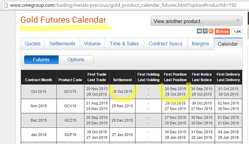249x144 pixels.
Task: Click product code GCX15
Action: click(x=70, y=106)
